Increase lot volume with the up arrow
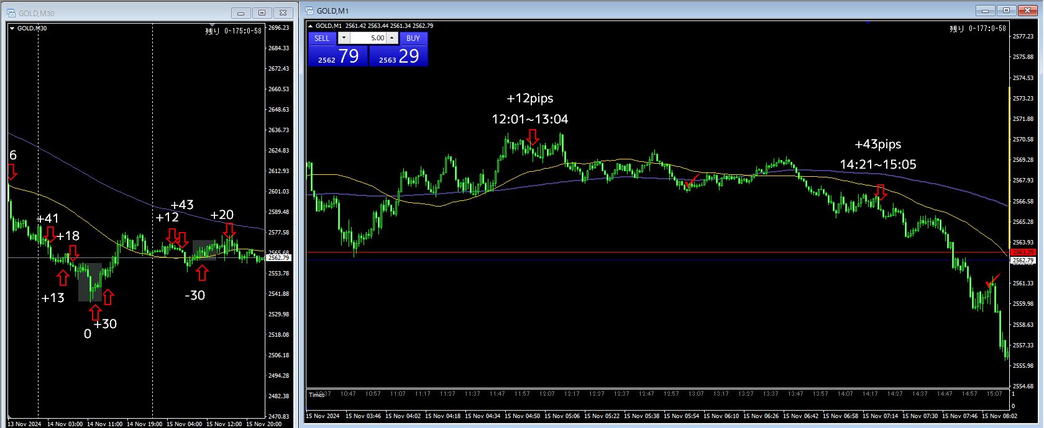The image size is (1044, 428). pyautogui.click(x=392, y=38)
